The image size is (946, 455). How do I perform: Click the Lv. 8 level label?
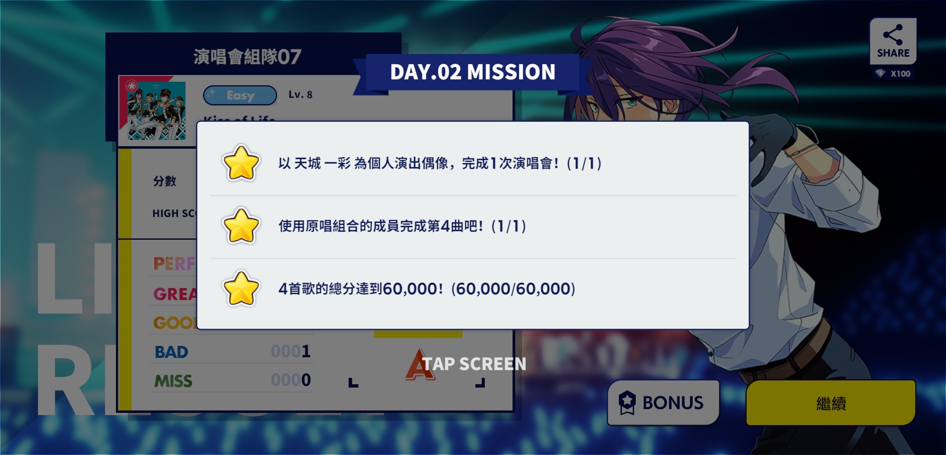click(300, 95)
